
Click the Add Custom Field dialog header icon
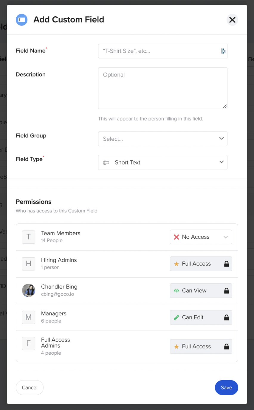pyautogui.click(x=21, y=19)
